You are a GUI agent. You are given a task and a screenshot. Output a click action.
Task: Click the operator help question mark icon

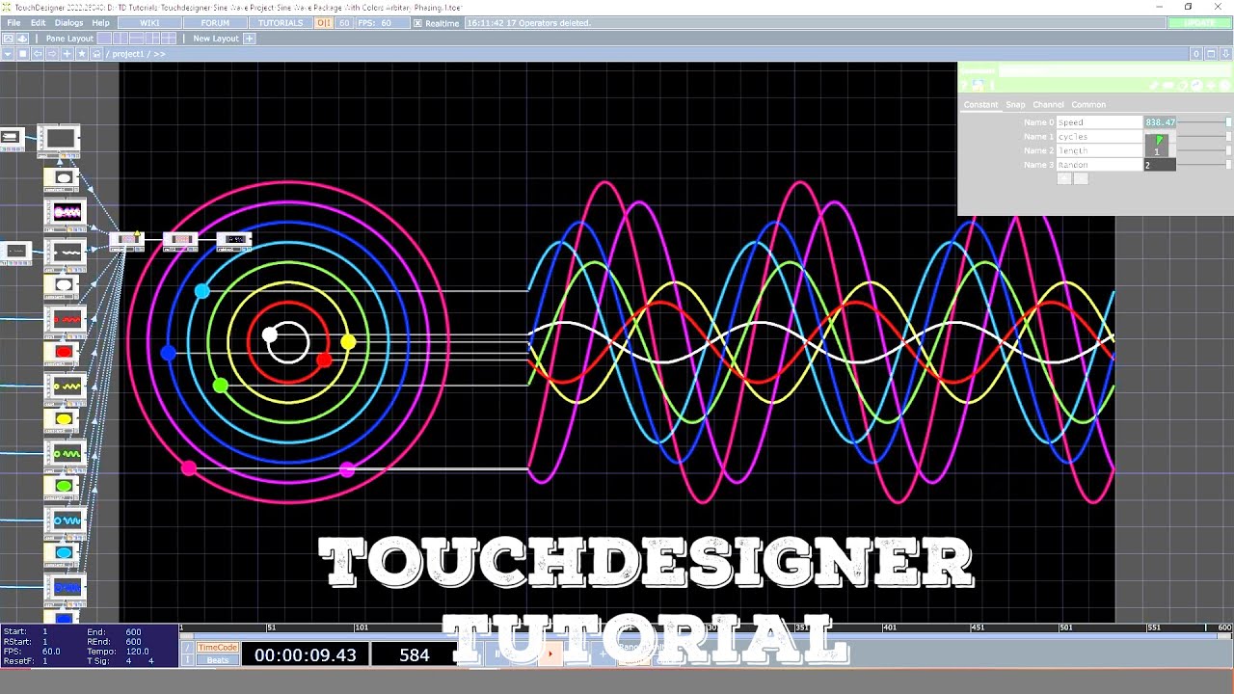point(964,86)
